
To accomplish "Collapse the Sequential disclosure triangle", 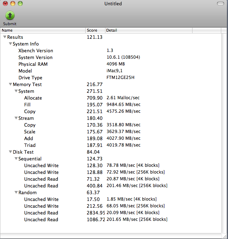I will pos(16,159).
